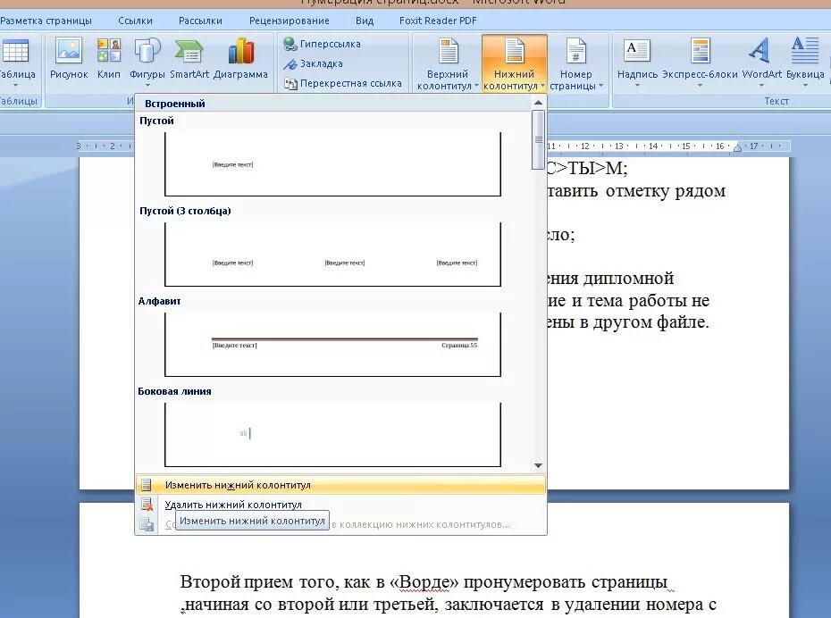Insert a Диаграмма chart
This screenshot has width=831, height=618.
pos(240,59)
